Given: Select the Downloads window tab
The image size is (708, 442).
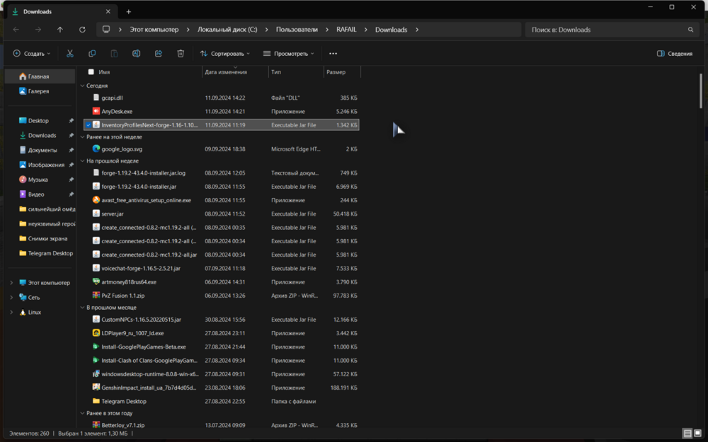Looking at the screenshot, I should point(62,12).
